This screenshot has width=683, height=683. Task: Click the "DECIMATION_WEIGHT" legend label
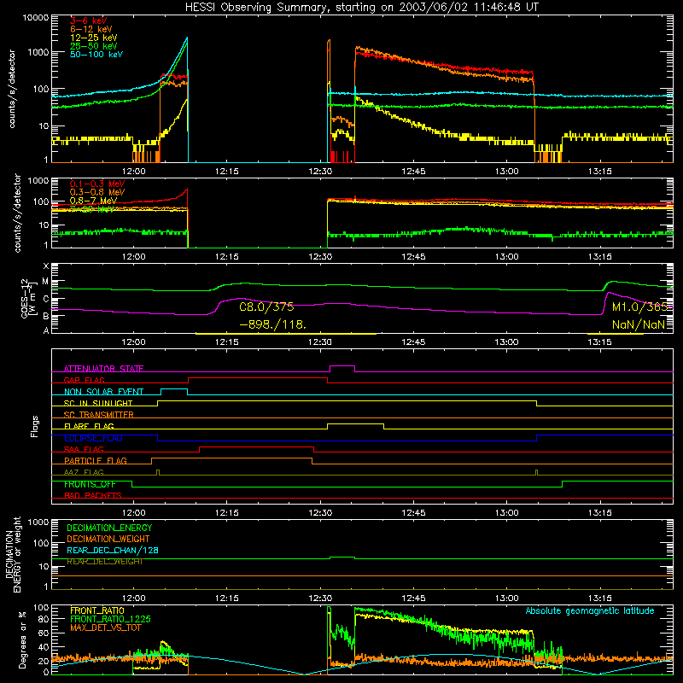(x=108, y=539)
